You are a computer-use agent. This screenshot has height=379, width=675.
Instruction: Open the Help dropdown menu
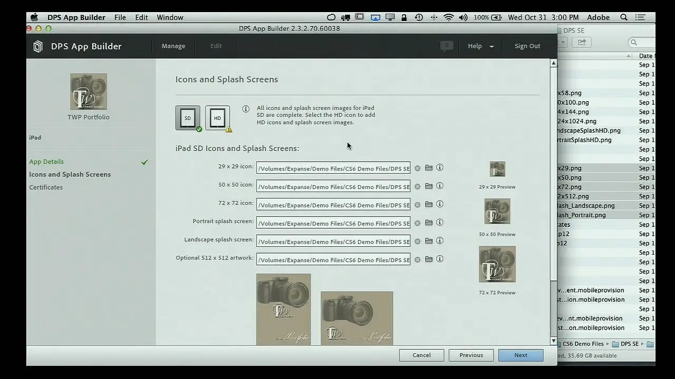[480, 46]
